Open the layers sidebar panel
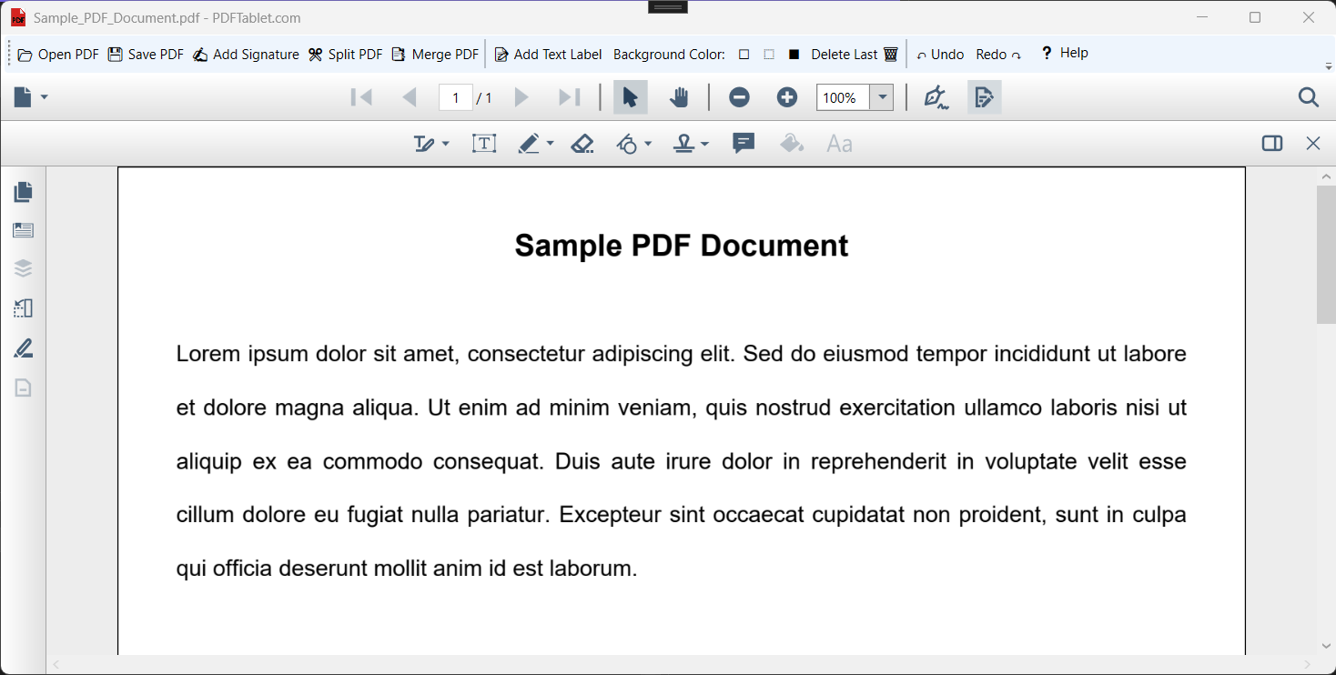Screen dimensions: 1336x675 click(24, 268)
